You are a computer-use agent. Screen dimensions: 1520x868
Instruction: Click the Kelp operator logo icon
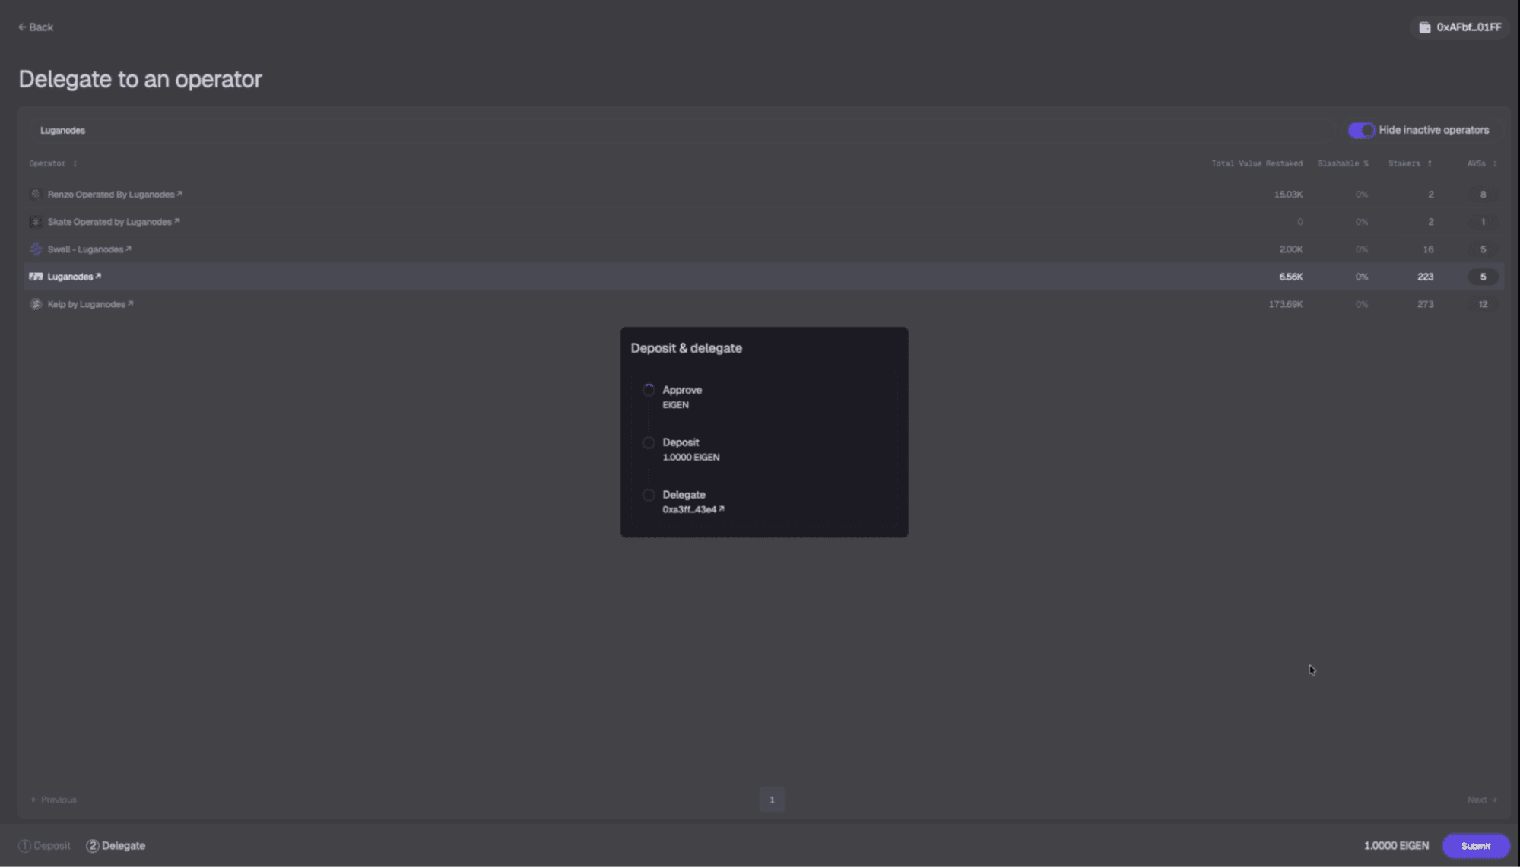[x=35, y=304]
